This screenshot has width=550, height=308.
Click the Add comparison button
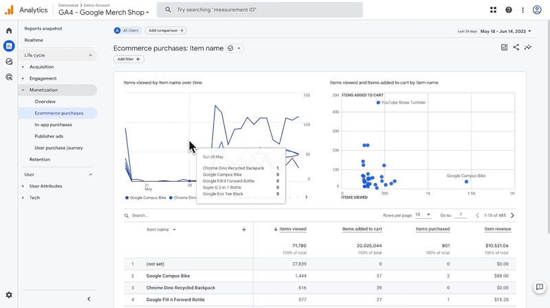coord(166,31)
